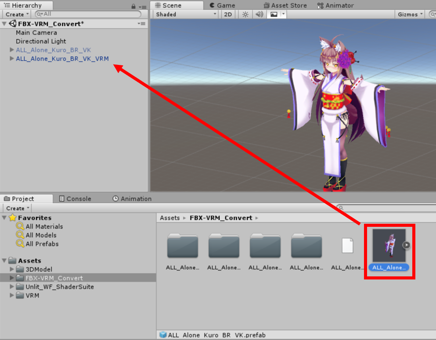Viewport: 436px width, 340px height.
Task: Collapse the FBX-VRM_Convert scene in the Hierarchy
Action: coord(4,24)
